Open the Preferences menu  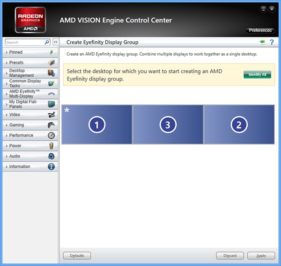point(260,30)
